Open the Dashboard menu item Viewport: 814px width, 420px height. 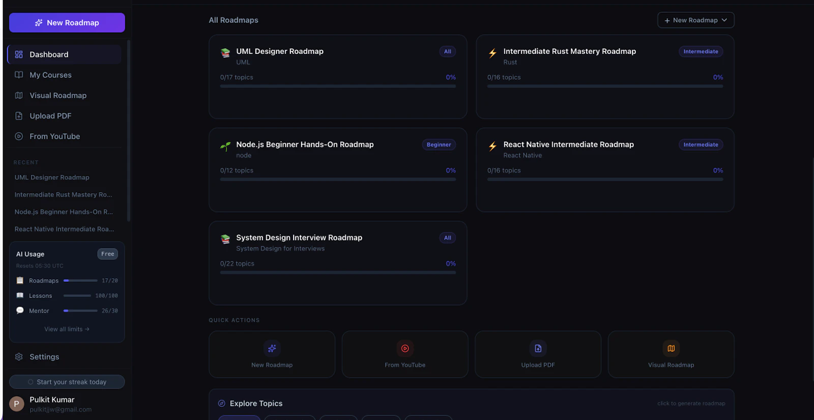click(x=64, y=54)
